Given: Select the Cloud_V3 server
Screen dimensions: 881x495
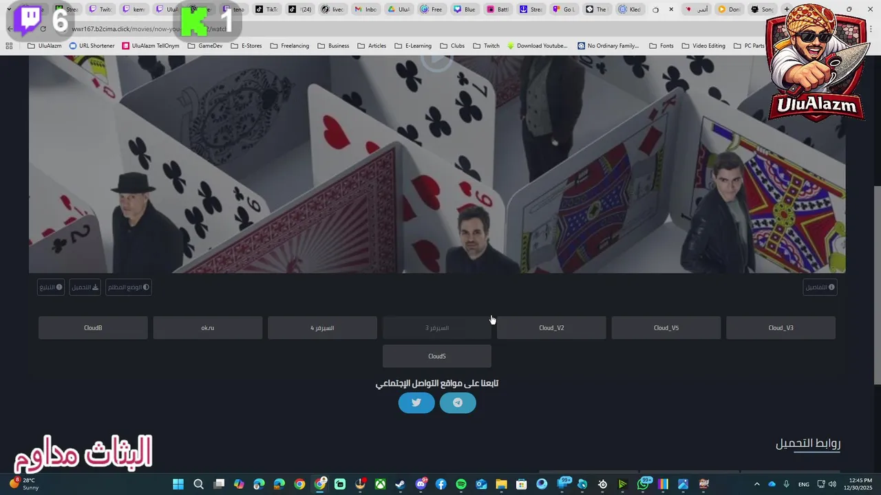Looking at the screenshot, I should pyautogui.click(x=781, y=328).
